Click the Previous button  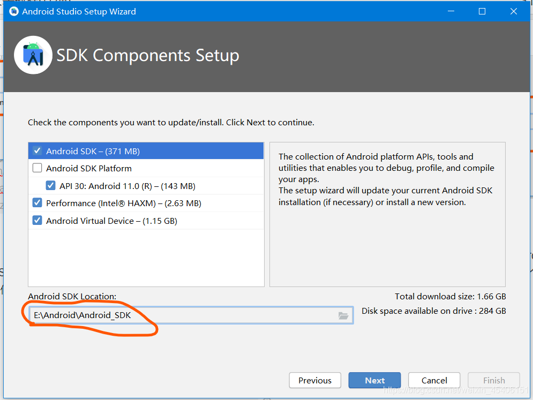tap(315, 380)
